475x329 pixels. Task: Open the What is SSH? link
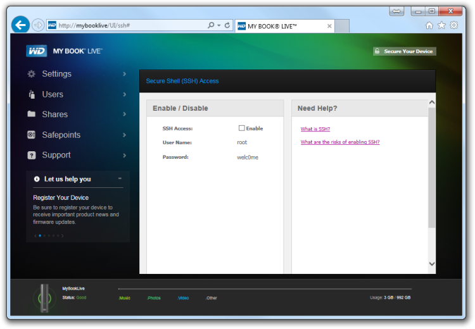pos(315,129)
